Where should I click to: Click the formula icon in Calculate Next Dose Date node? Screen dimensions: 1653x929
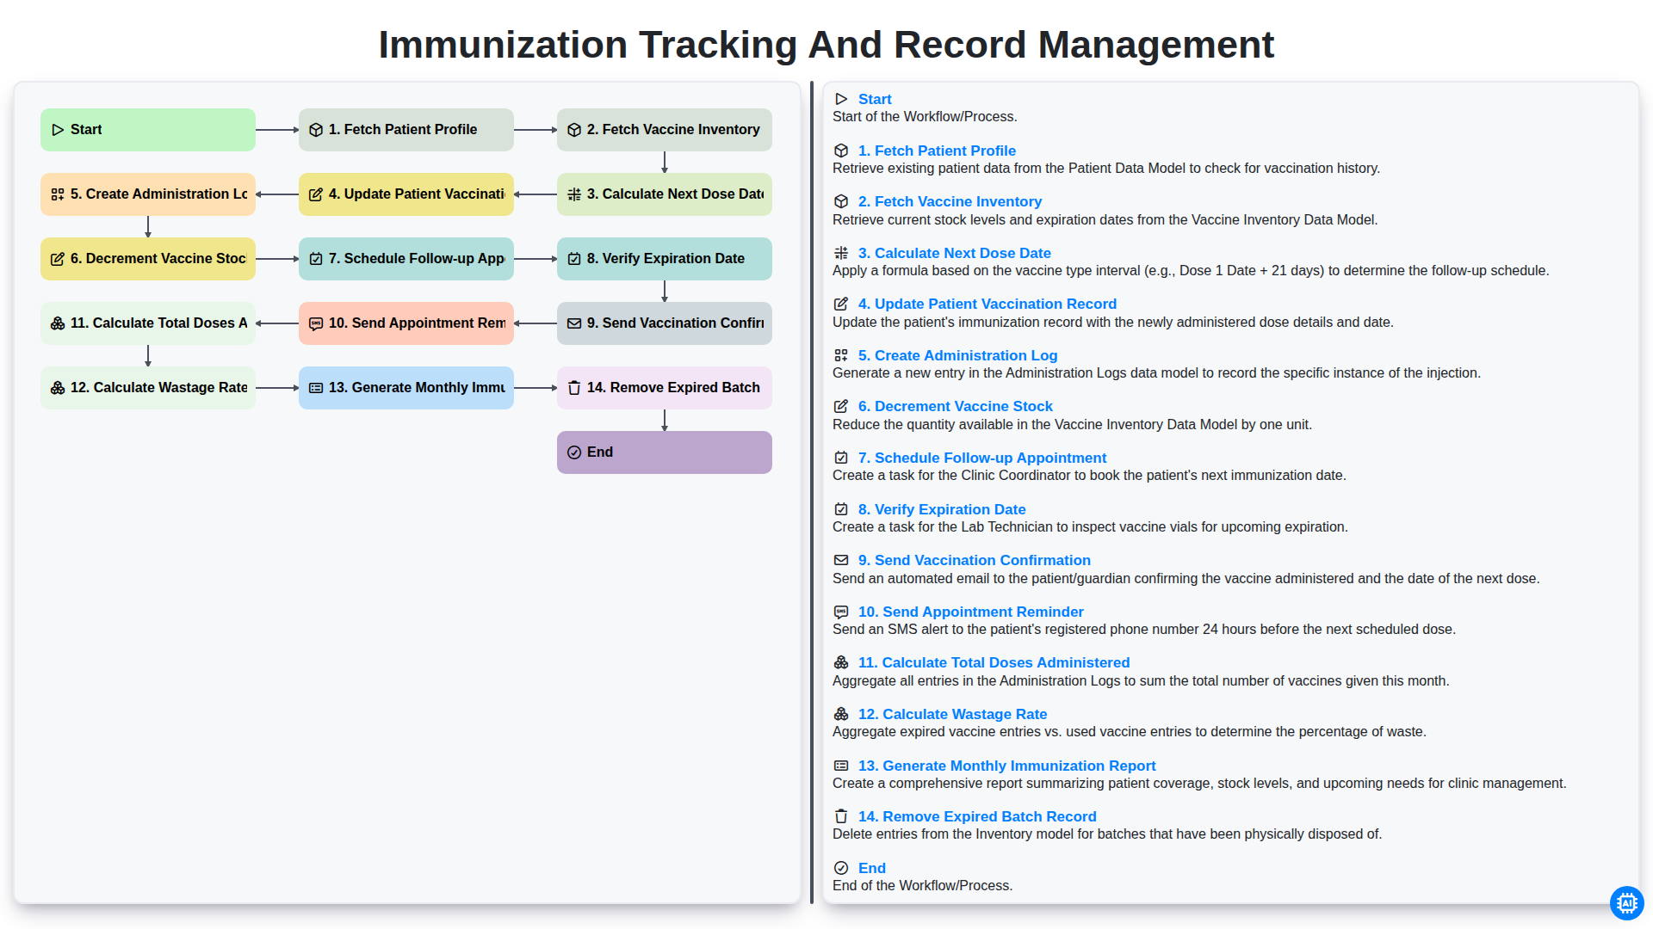click(x=574, y=194)
